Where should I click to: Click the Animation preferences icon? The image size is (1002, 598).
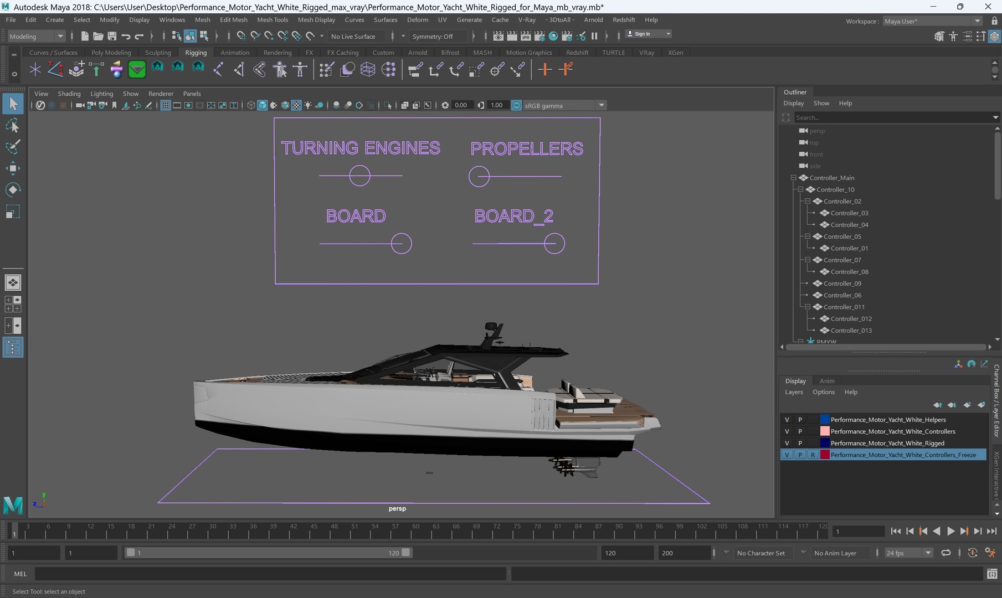pos(990,553)
